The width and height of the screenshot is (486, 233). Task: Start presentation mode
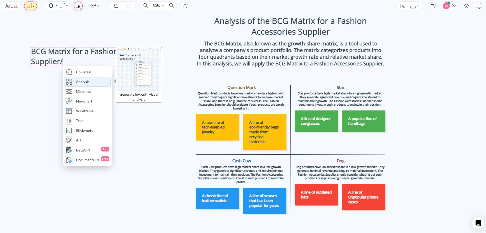[433, 5]
